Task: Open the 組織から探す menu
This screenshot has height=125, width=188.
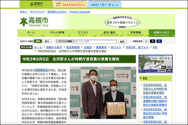Action: tap(162, 33)
